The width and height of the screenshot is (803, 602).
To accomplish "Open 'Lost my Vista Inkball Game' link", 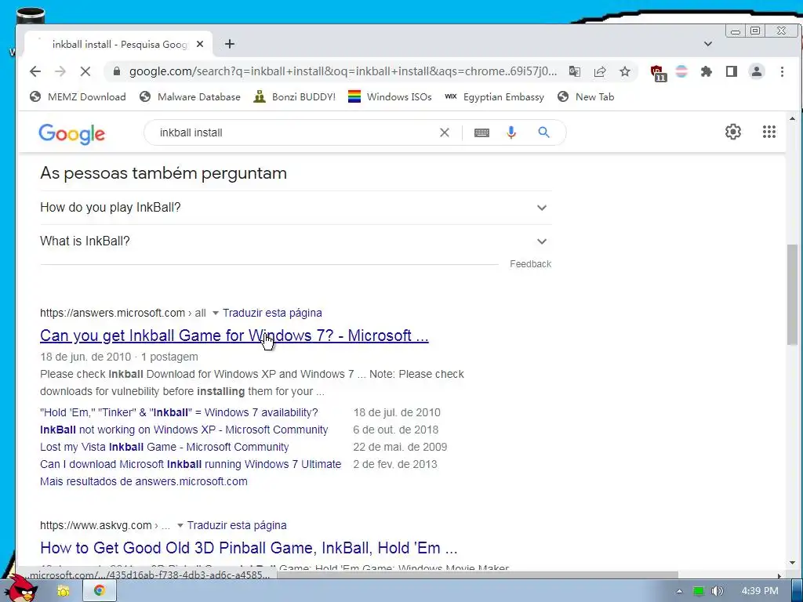I will tap(165, 447).
